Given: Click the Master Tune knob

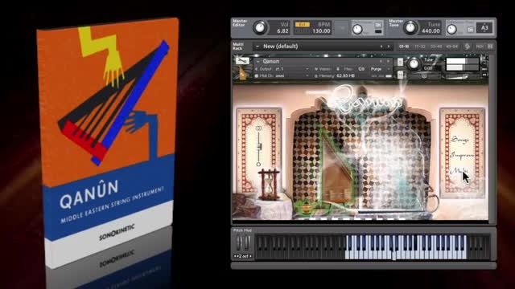Looking at the screenshot, I should click(410, 27).
